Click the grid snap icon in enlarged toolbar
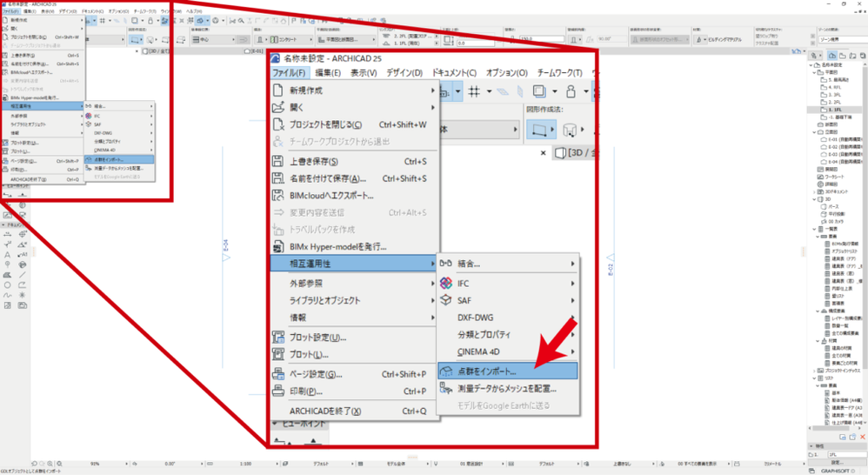The width and height of the screenshot is (868, 475). [x=474, y=91]
